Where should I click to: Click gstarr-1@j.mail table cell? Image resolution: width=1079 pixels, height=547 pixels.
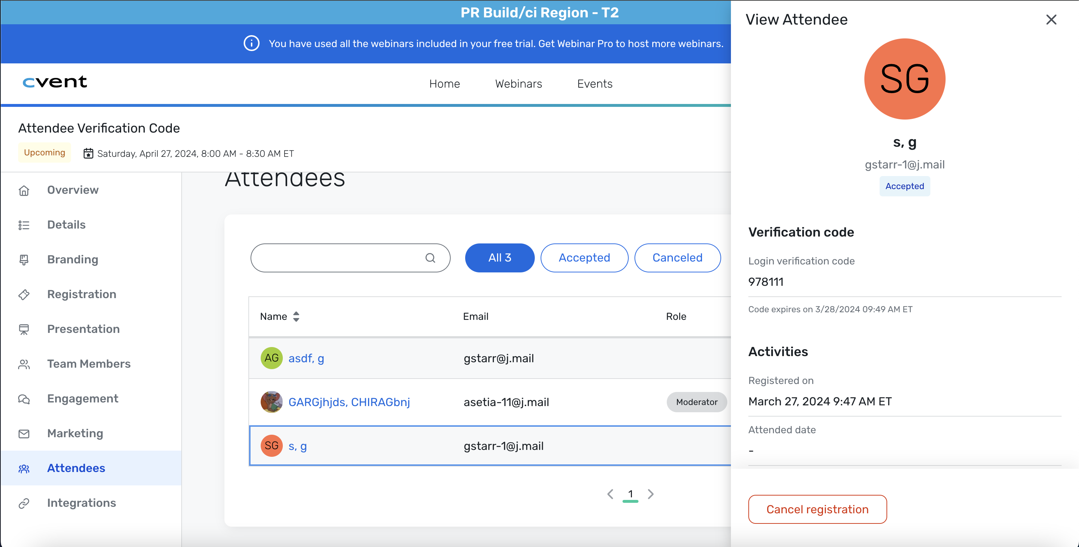(504, 446)
